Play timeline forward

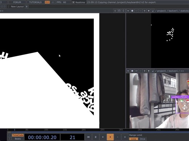click(x=110, y=137)
